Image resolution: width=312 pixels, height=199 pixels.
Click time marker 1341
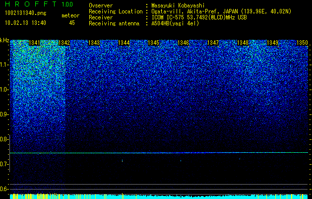coord(34,43)
